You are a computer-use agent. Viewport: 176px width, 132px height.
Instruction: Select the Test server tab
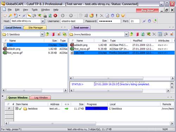click(81, 28)
